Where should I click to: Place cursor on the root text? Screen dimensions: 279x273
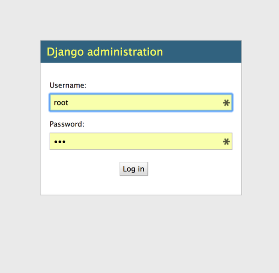click(x=61, y=103)
